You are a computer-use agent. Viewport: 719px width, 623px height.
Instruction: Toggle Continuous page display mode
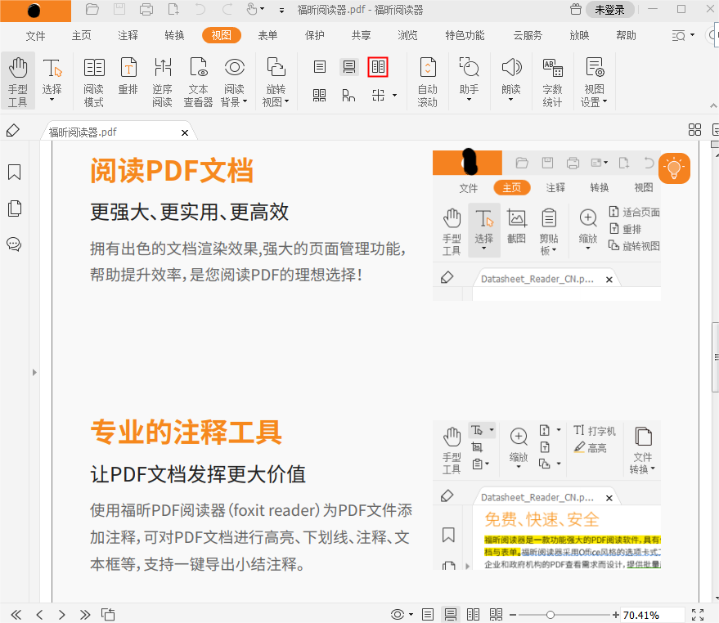coord(348,67)
